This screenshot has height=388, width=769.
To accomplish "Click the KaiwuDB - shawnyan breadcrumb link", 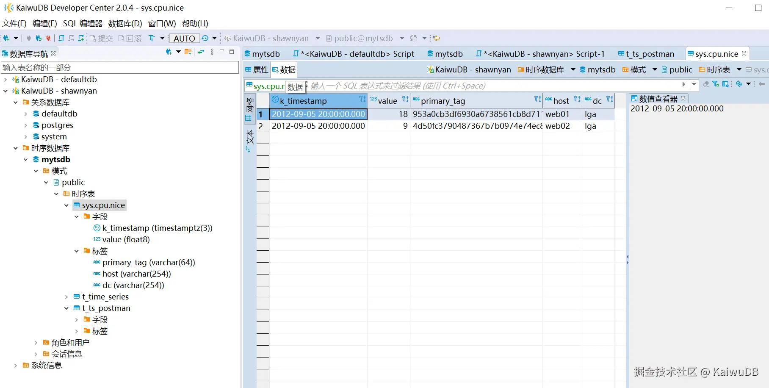I will pyautogui.click(x=469, y=69).
